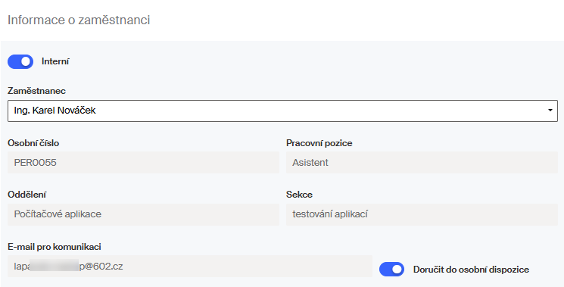Click the Informace o zaměstnanci heading
Screen dimensions: 564x287
79,20
